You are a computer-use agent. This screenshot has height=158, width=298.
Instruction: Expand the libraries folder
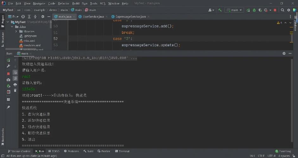click(x=16, y=31)
